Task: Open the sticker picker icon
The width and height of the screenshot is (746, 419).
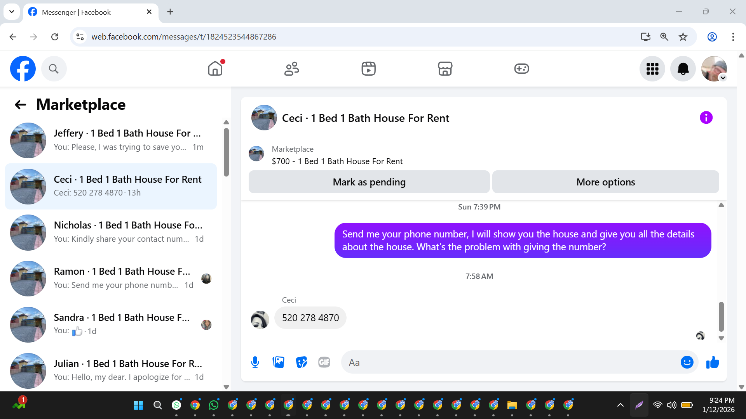Action: coord(301,362)
